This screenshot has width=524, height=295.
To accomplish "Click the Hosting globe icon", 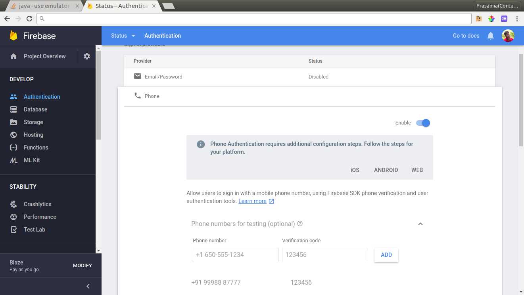I will (x=13, y=135).
